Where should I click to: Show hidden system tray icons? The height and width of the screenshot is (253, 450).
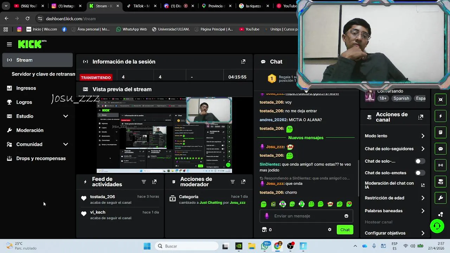tap(355, 246)
